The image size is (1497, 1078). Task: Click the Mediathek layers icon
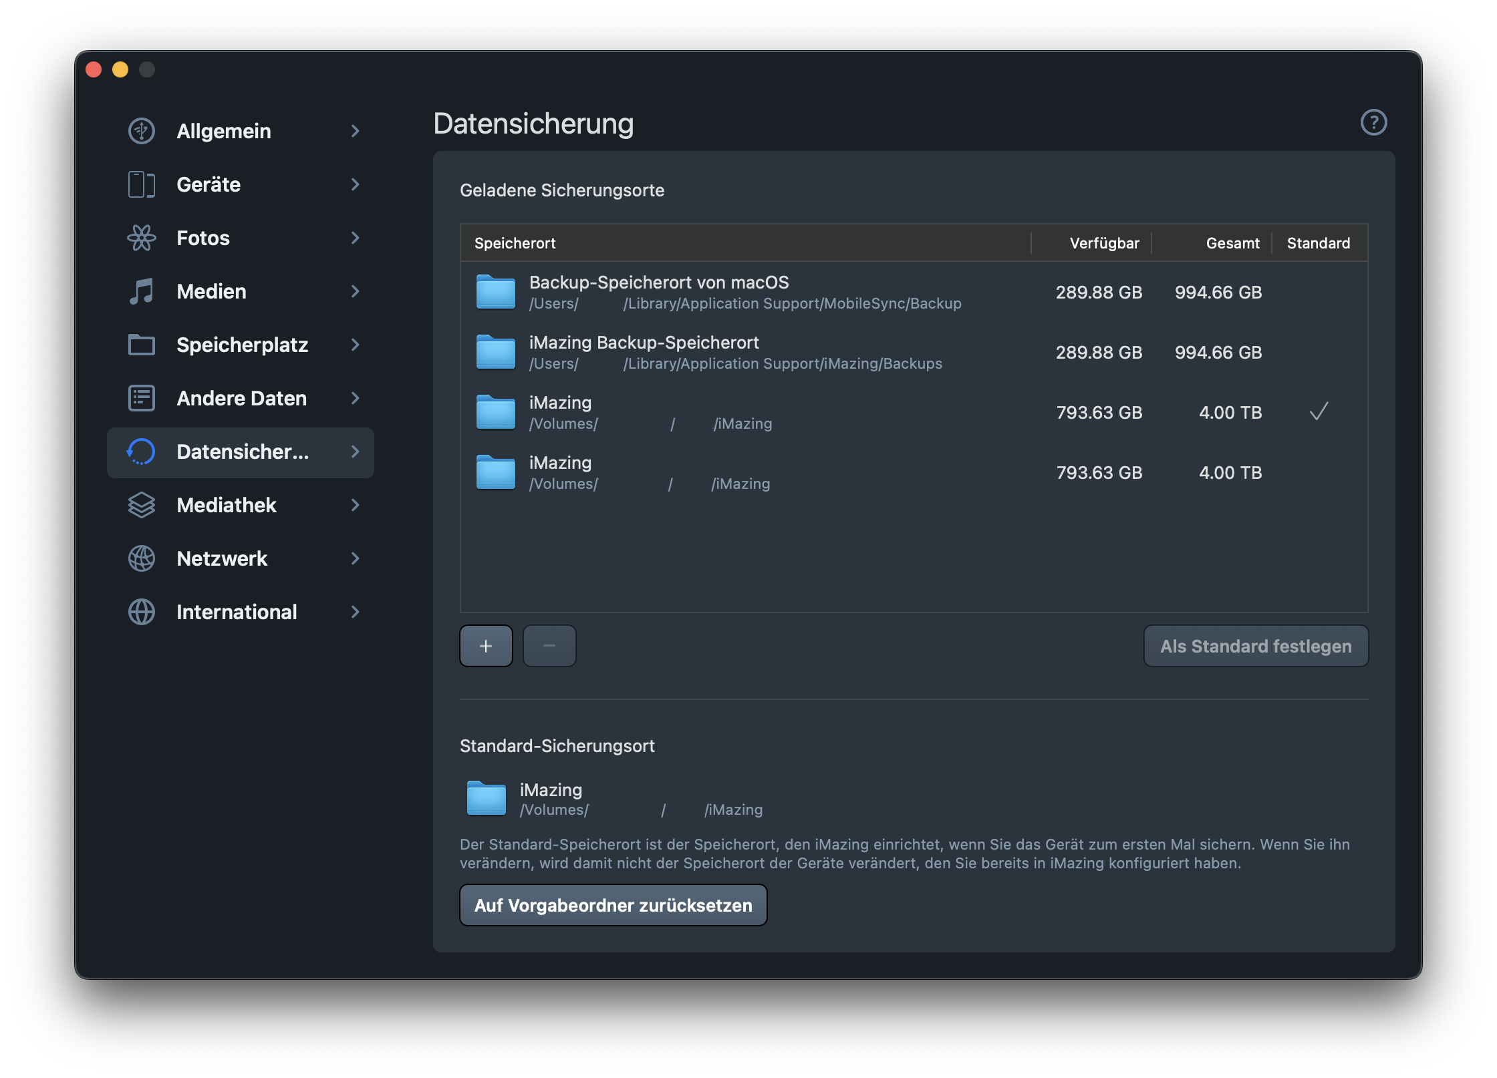141,505
